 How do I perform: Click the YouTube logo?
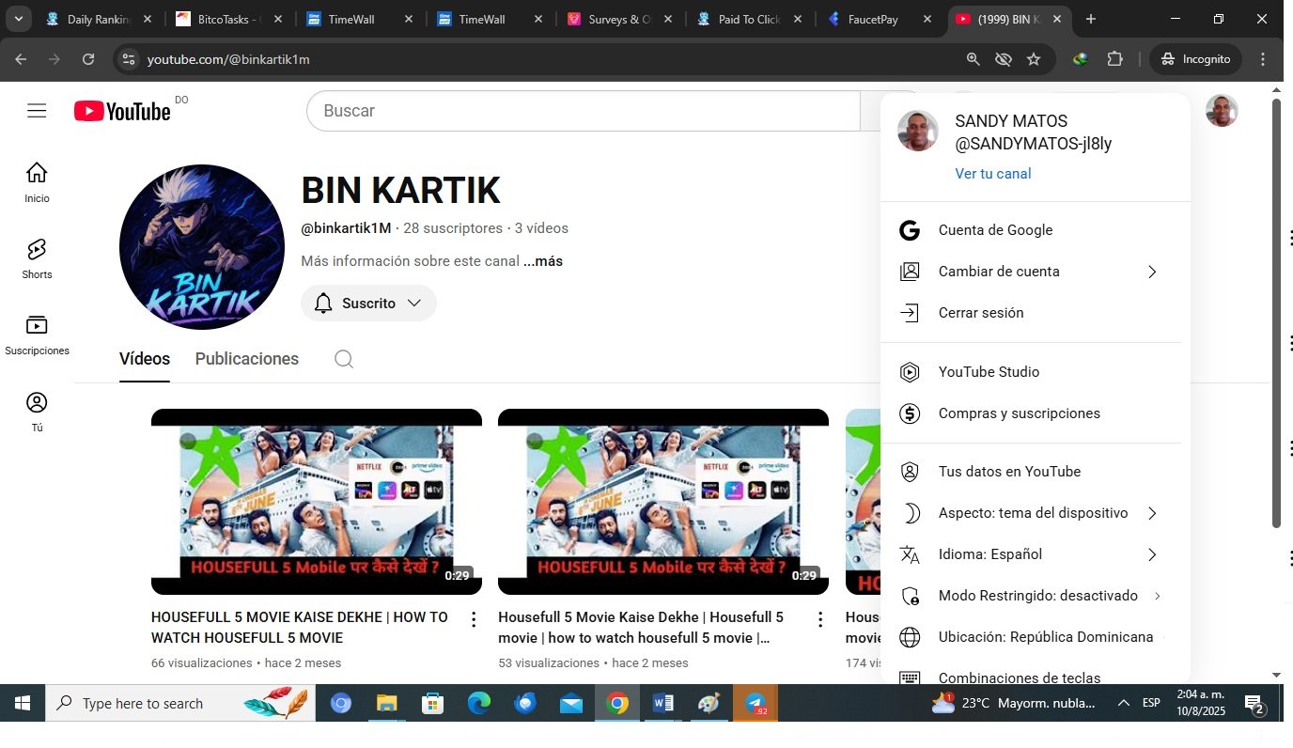pyautogui.click(x=122, y=111)
